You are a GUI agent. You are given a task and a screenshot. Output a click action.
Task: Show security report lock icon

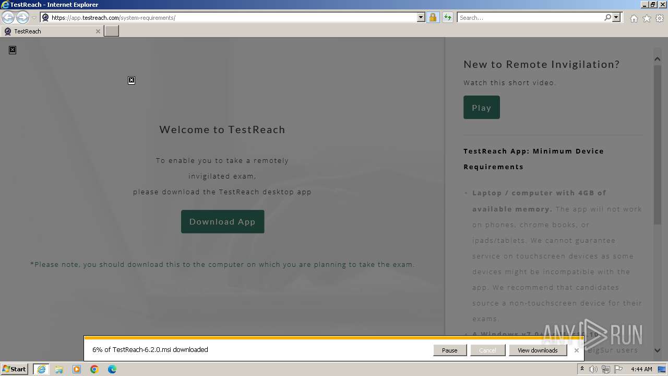pos(433,17)
